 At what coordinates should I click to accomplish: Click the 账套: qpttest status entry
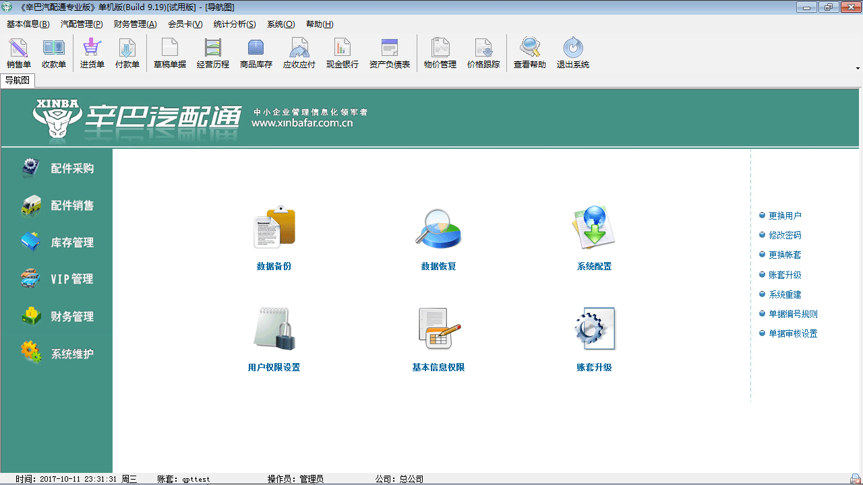coord(183,479)
